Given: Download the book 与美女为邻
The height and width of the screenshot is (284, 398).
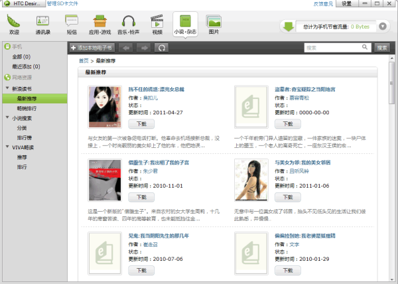Looking at the screenshot, I should pyautogui.click(x=288, y=197).
